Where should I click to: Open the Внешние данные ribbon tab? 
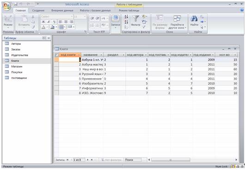(62, 11)
